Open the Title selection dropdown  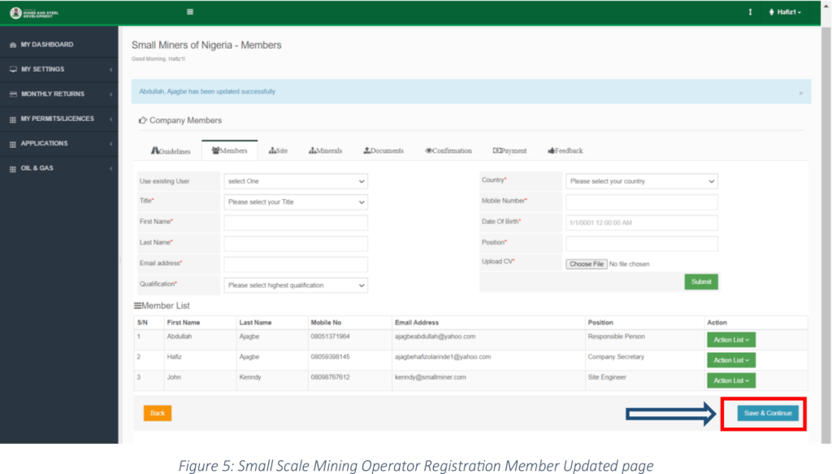tap(295, 202)
